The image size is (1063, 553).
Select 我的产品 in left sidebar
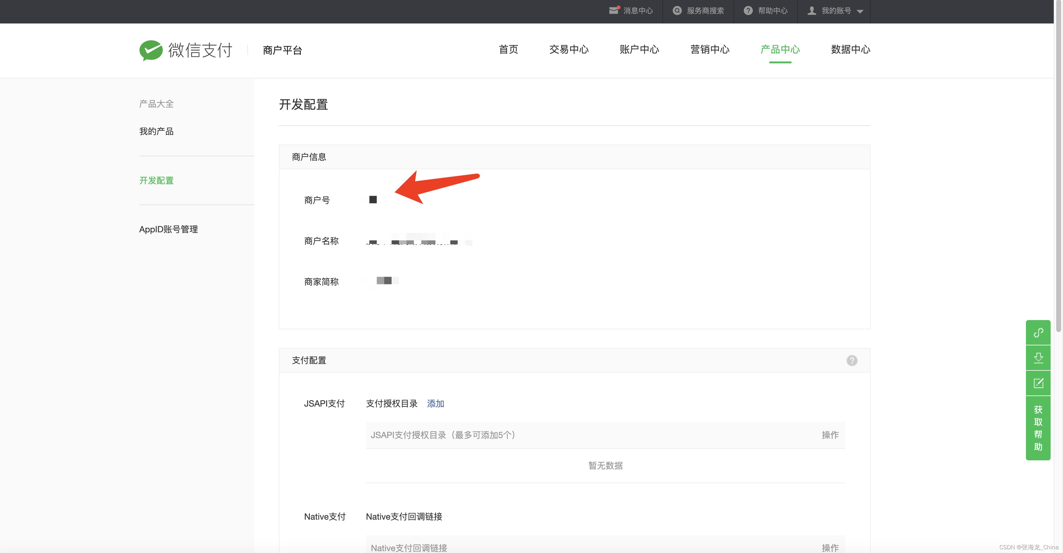pyautogui.click(x=156, y=131)
